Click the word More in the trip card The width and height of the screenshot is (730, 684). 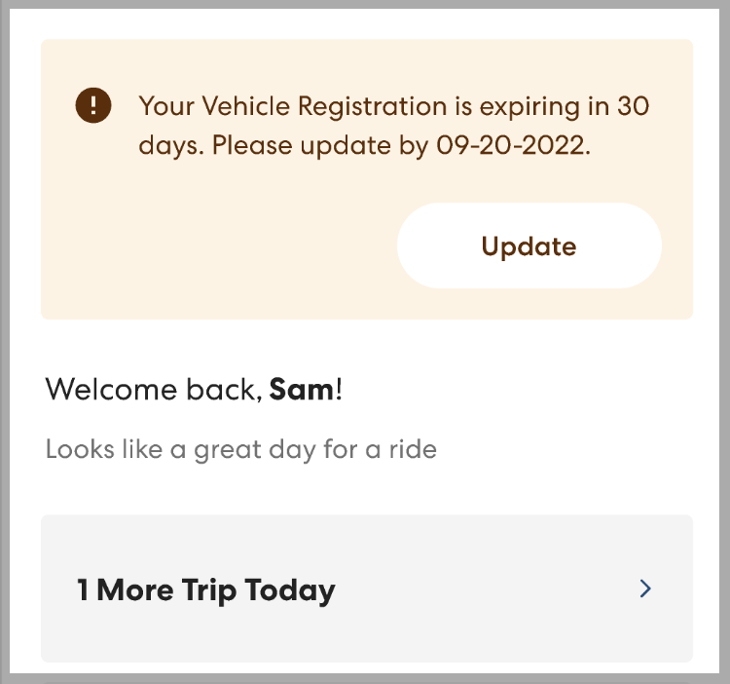135,589
